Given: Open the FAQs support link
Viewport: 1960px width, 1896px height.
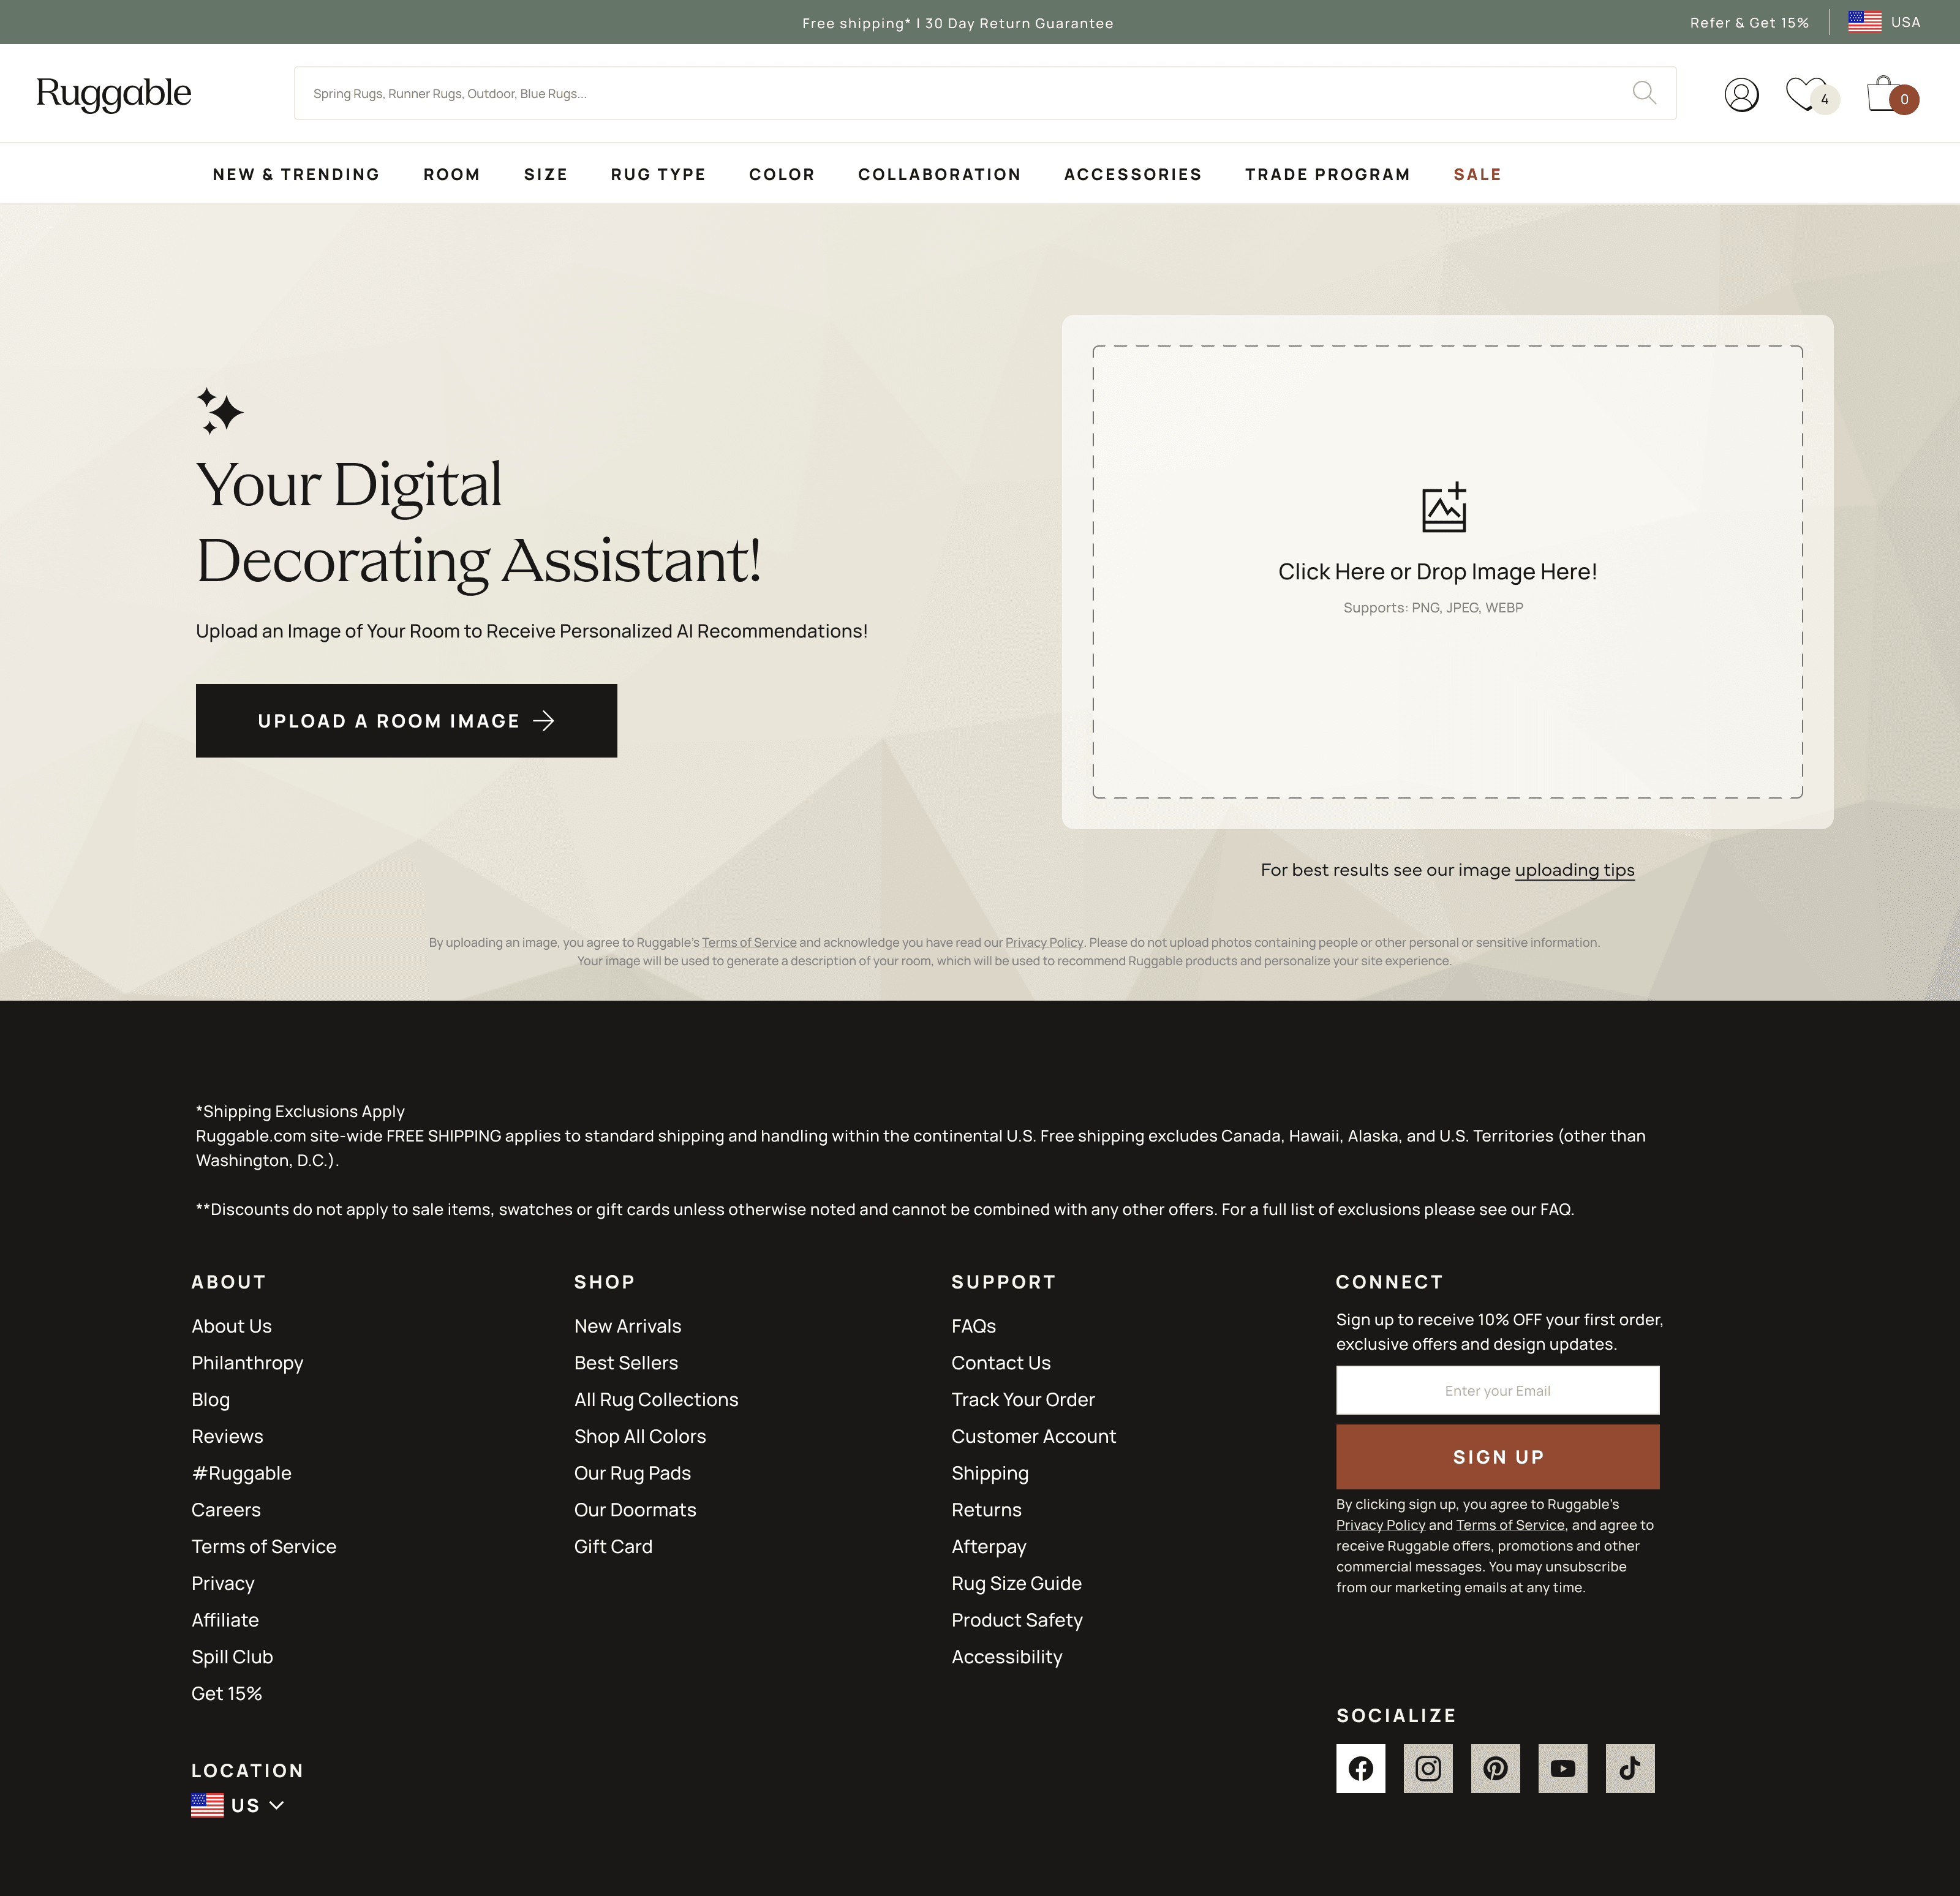Looking at the screenshot, I should click(973, 1325).
